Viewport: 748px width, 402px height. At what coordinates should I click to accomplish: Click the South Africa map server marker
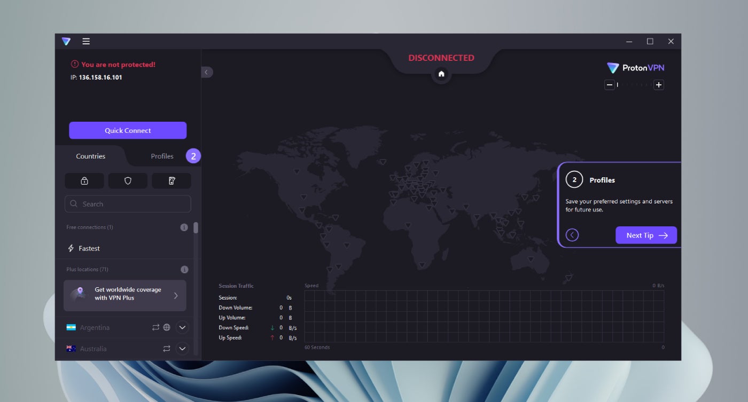pyautogui.click(x=422, y=264)
